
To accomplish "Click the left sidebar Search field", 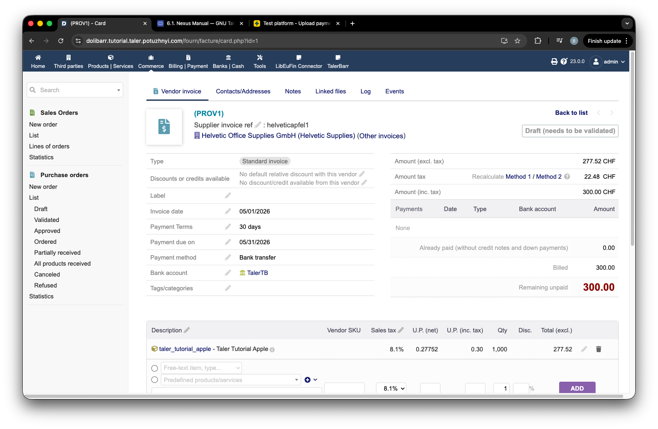I will coord(75,90).
